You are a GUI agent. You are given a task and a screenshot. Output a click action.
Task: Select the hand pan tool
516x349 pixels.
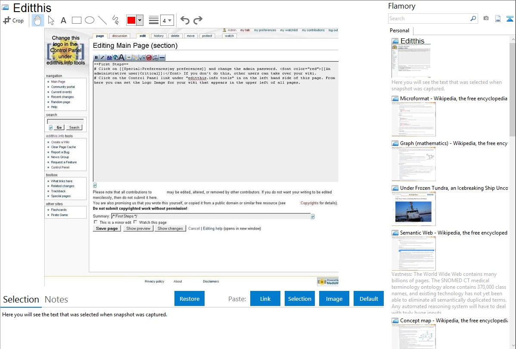[37, 20]
